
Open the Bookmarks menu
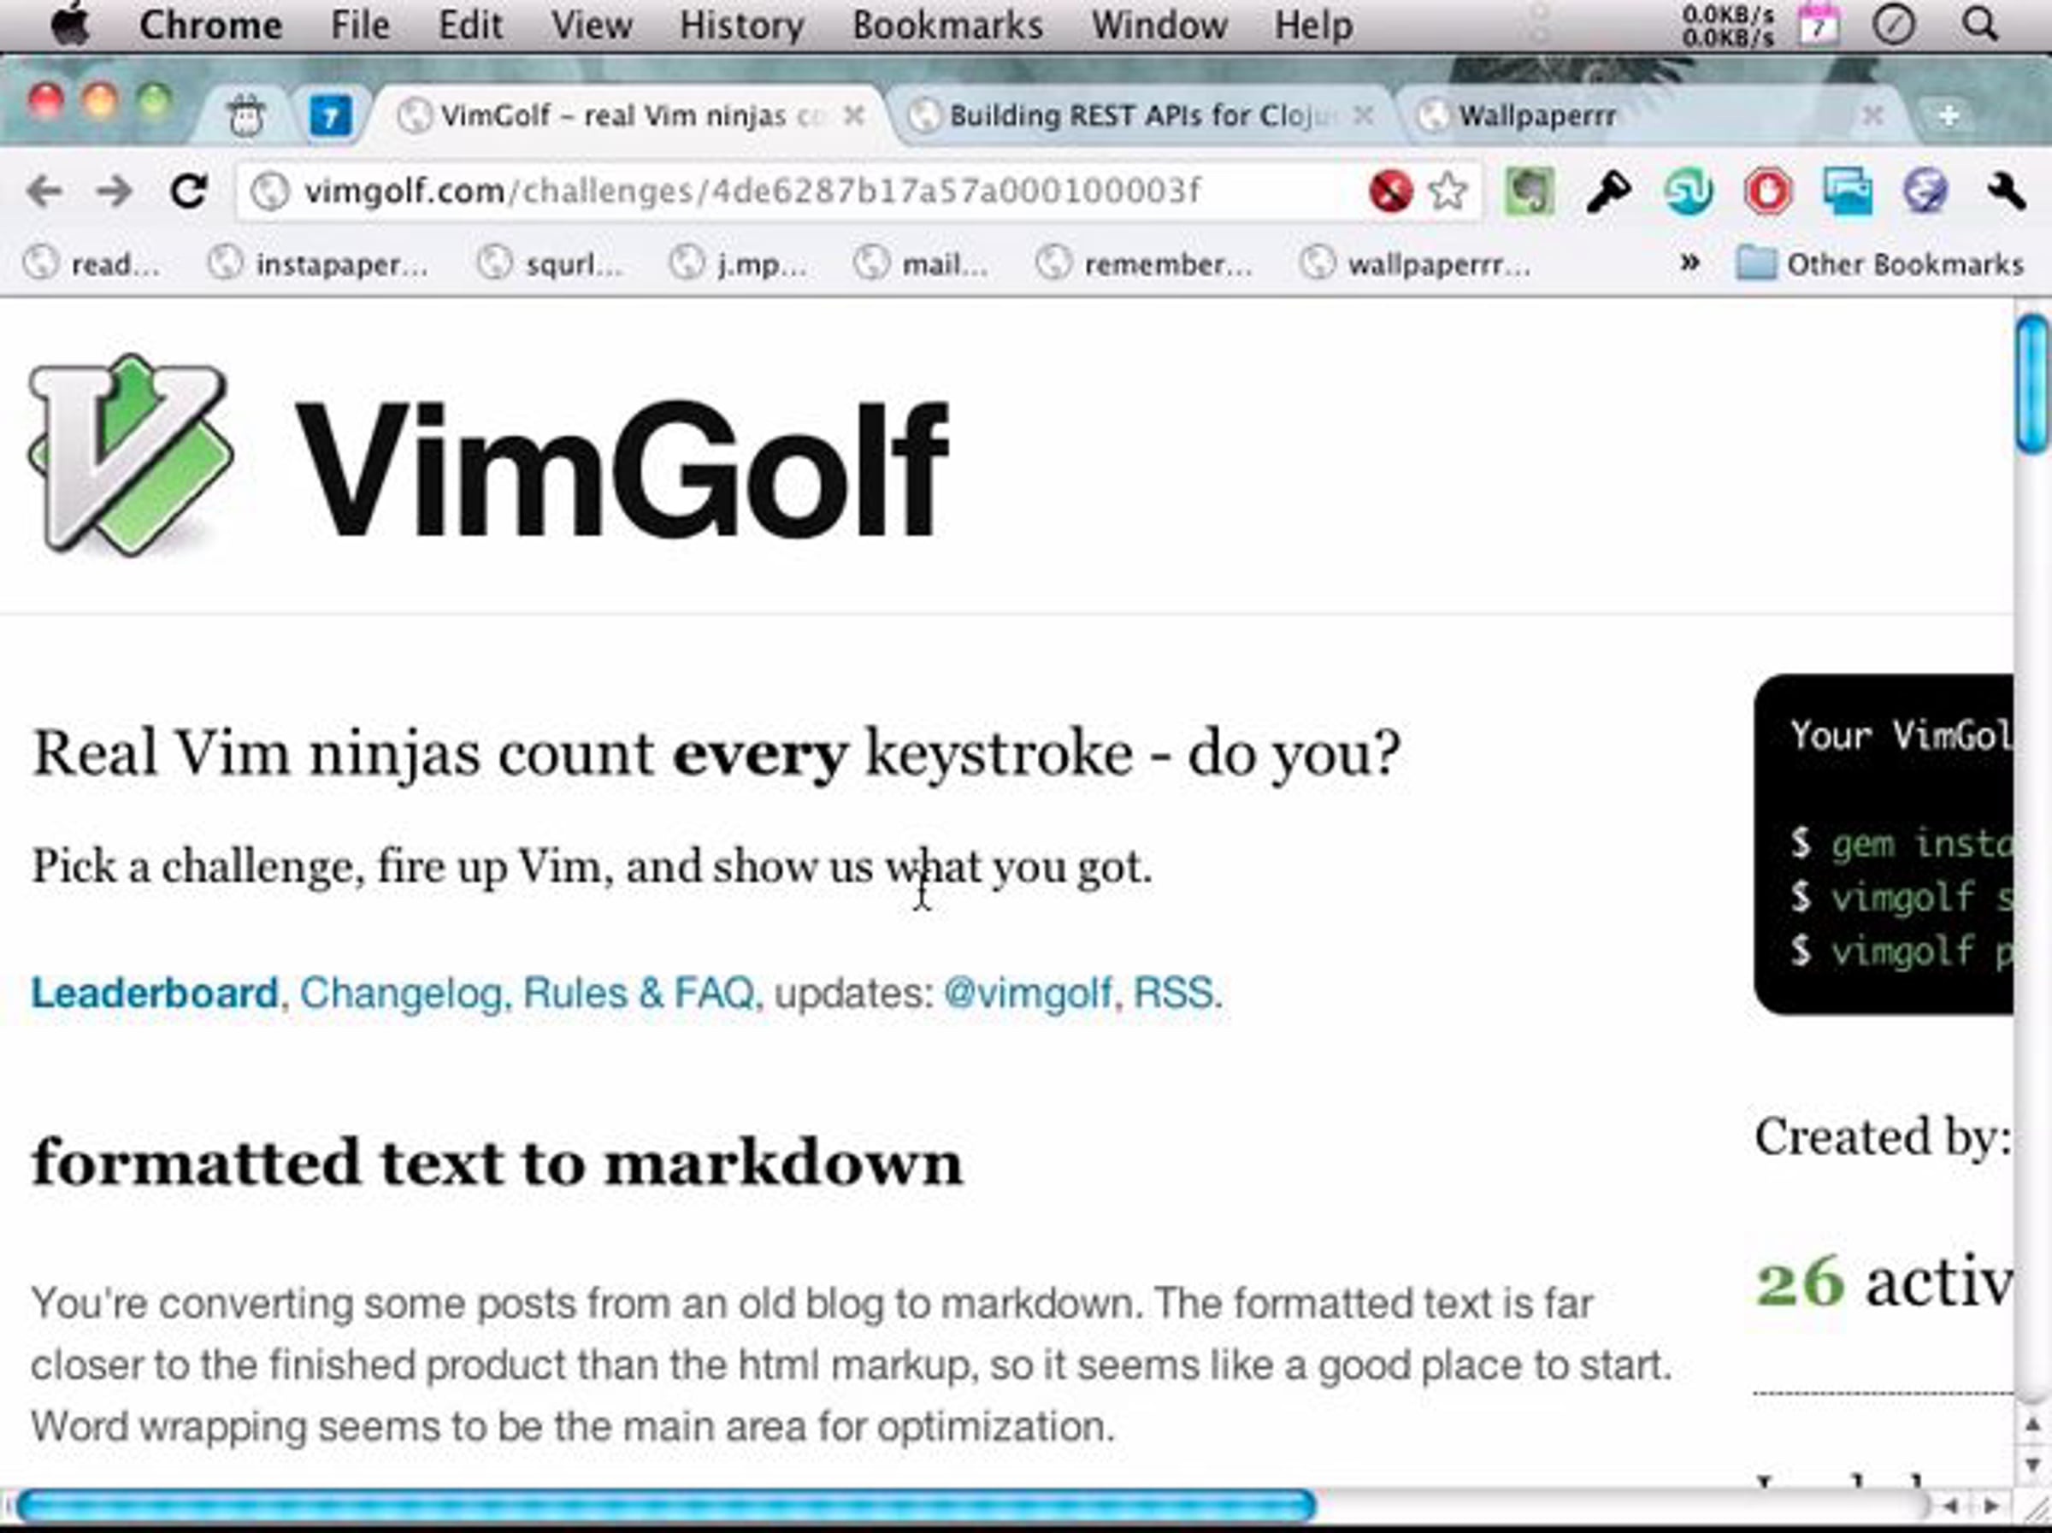pyautogui.click(x=947, y=25)
